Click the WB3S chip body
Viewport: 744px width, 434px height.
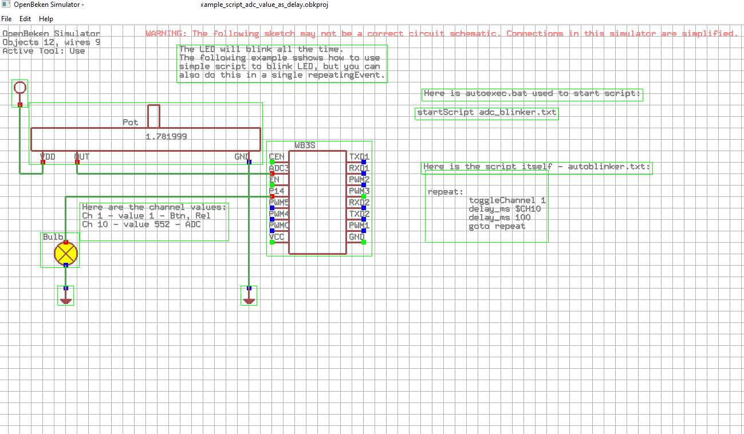point(317,202)
